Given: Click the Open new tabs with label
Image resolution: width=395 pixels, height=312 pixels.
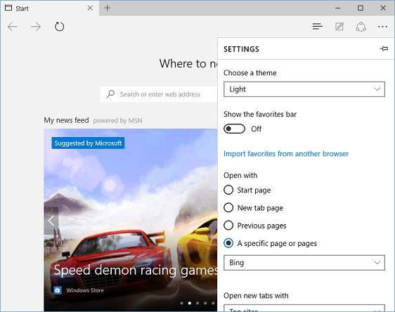Looking at the screenshot, I should click(x=256, y=296).
